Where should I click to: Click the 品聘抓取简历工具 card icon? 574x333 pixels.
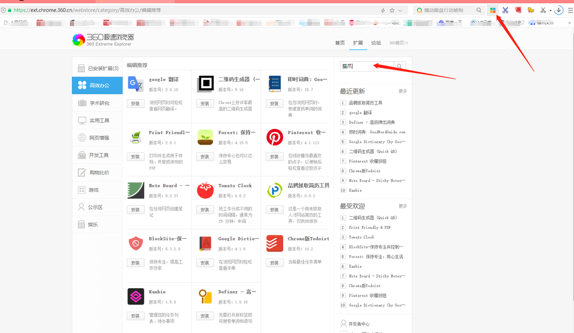click(x=275, y=190)
